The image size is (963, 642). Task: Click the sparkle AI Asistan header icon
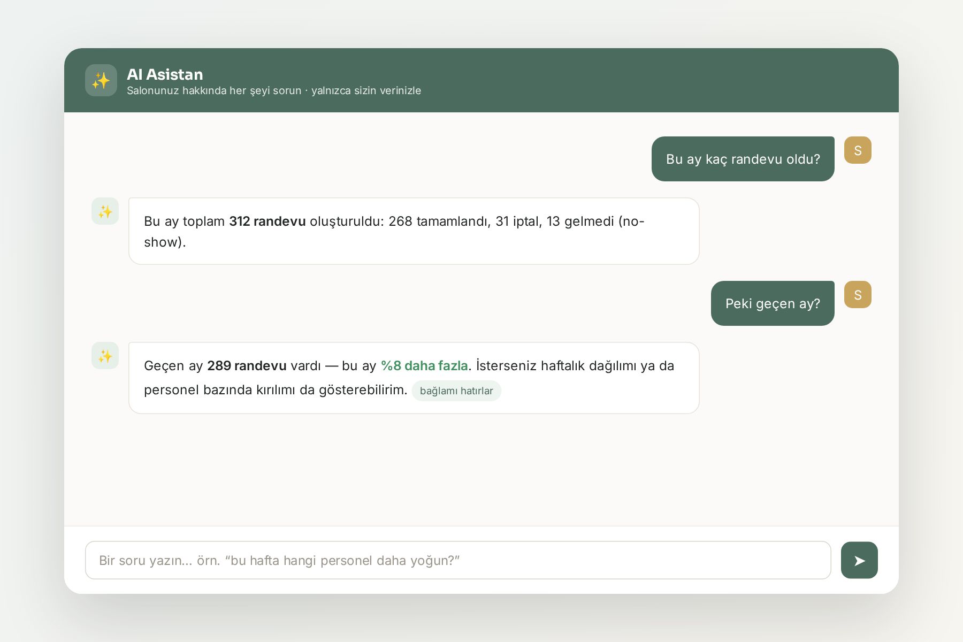tap(101, 80)
